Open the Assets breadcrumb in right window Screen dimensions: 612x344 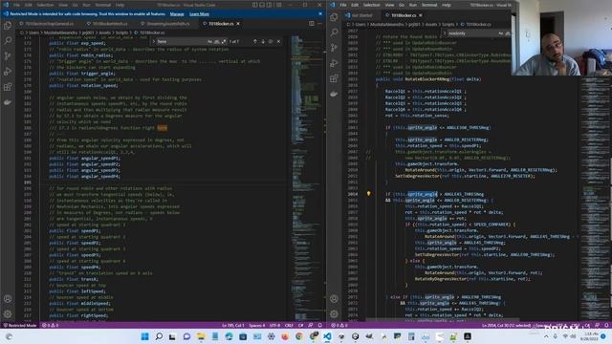[x=431, y=24]
